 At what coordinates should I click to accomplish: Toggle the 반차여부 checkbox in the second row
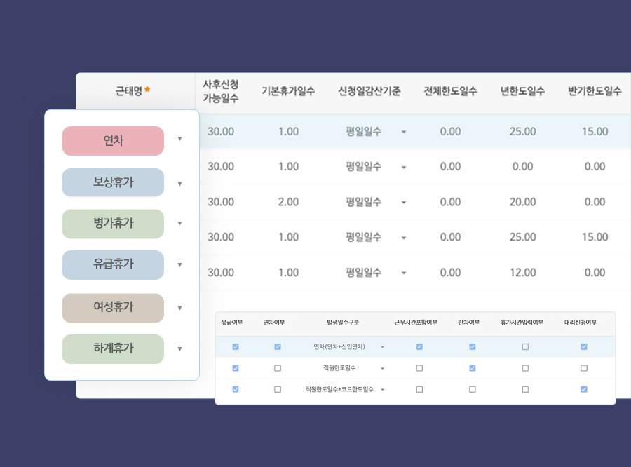(x=472, y=367)
